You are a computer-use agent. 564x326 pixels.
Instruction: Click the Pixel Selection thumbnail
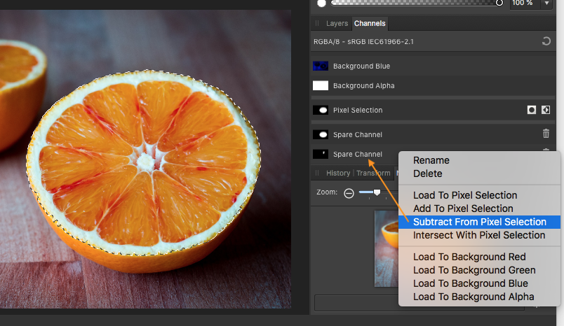(320, 110)
